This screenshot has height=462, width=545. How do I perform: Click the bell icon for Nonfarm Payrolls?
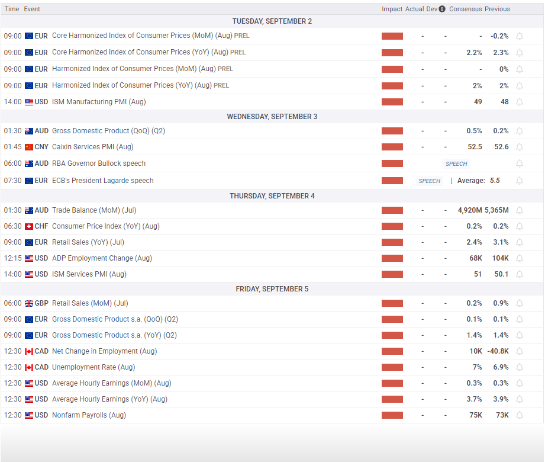(520, 415)
